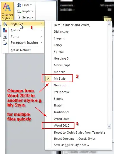Click the Find button label
114x154 pixels.
coord(25,5)
